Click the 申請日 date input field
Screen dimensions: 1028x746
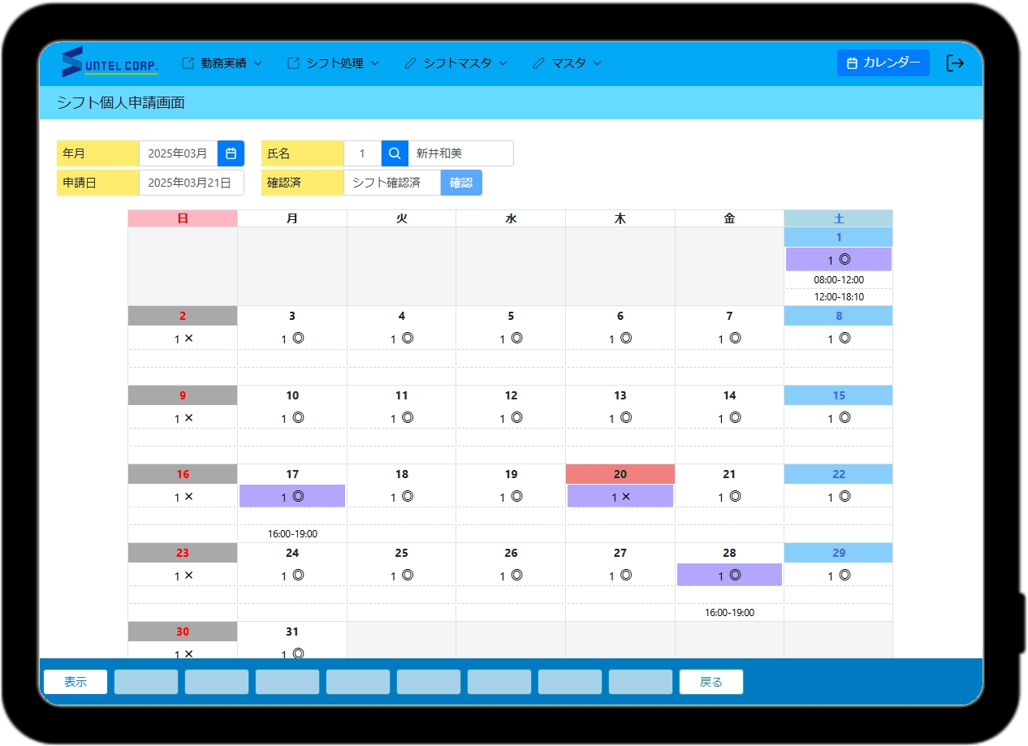[x=191, y=183]
